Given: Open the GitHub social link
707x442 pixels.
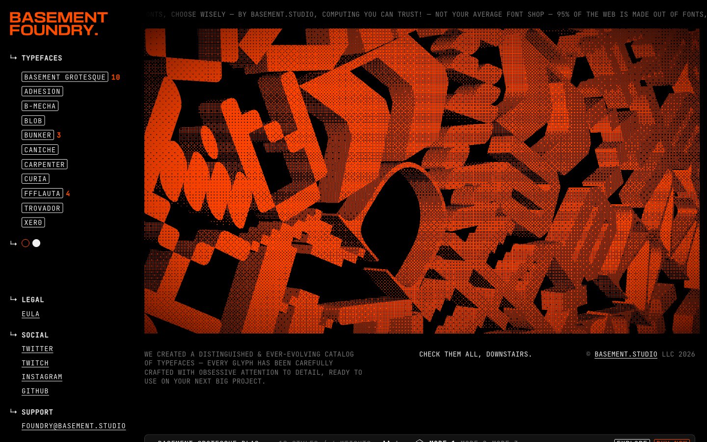Looking at the screenshot, I should click(x=35, y=391).
